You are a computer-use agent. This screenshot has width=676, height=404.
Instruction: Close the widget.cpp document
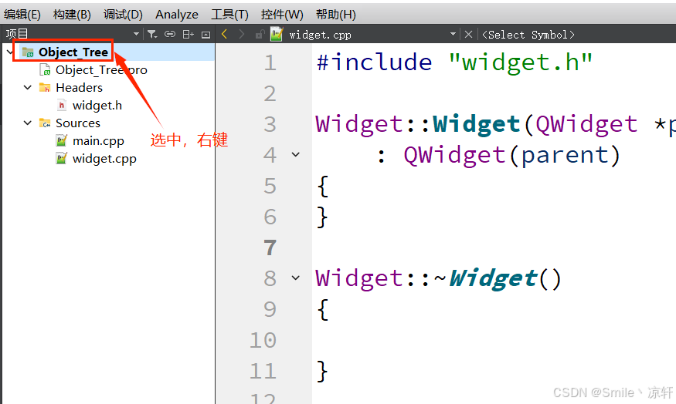(469, 35)
